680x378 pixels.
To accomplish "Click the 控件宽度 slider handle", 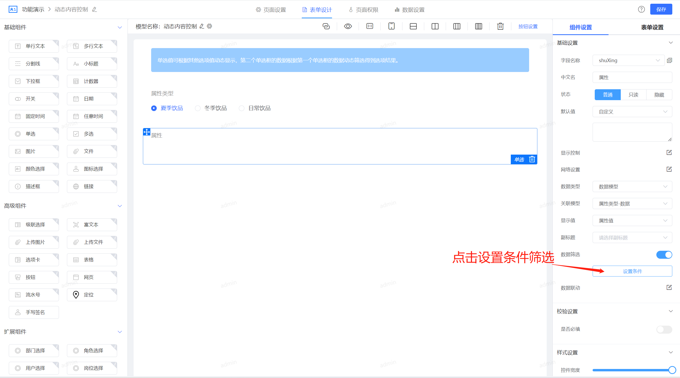I will click(672, 370).
